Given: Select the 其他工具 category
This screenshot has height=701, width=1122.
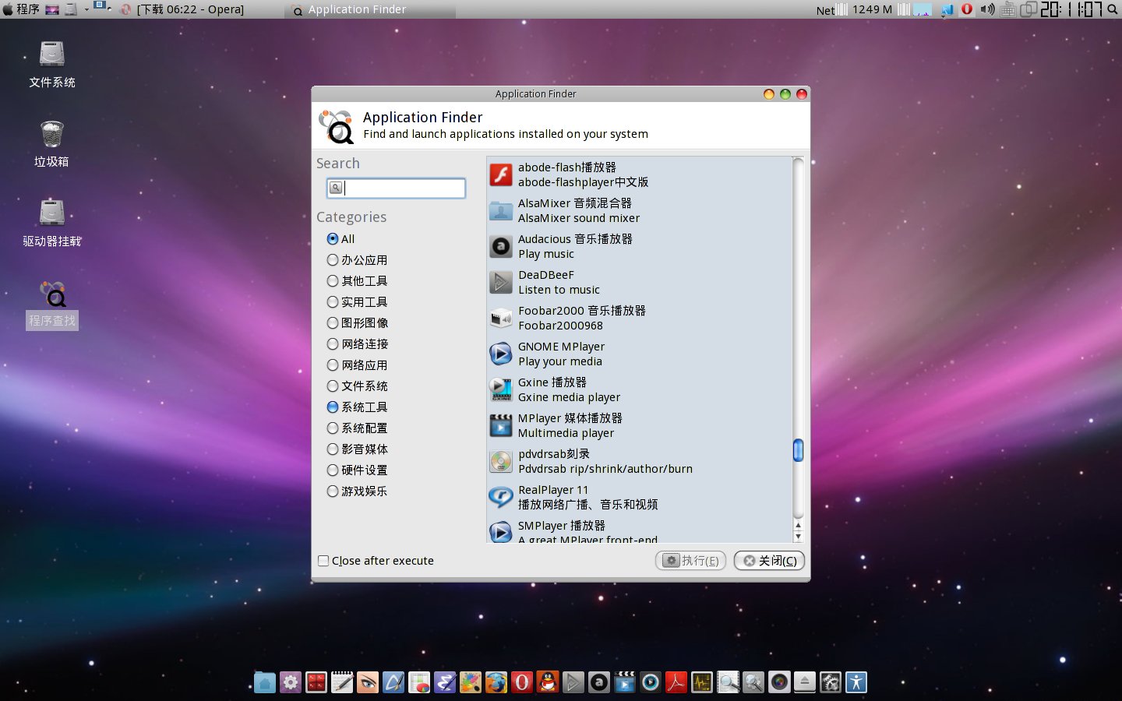Looking at the screenshot, I should (357, 281).
